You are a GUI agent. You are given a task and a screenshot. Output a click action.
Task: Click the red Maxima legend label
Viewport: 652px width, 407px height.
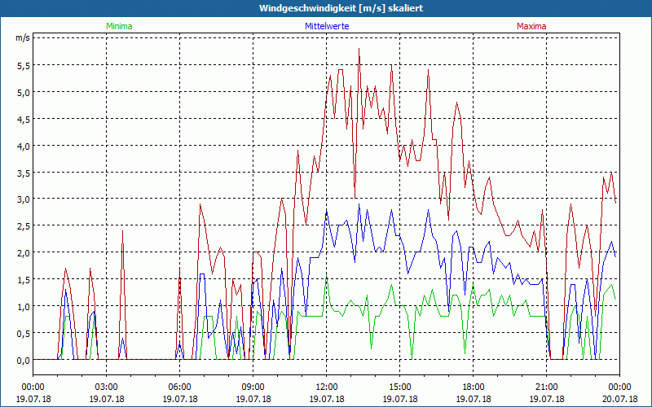[x=531, y=26]
